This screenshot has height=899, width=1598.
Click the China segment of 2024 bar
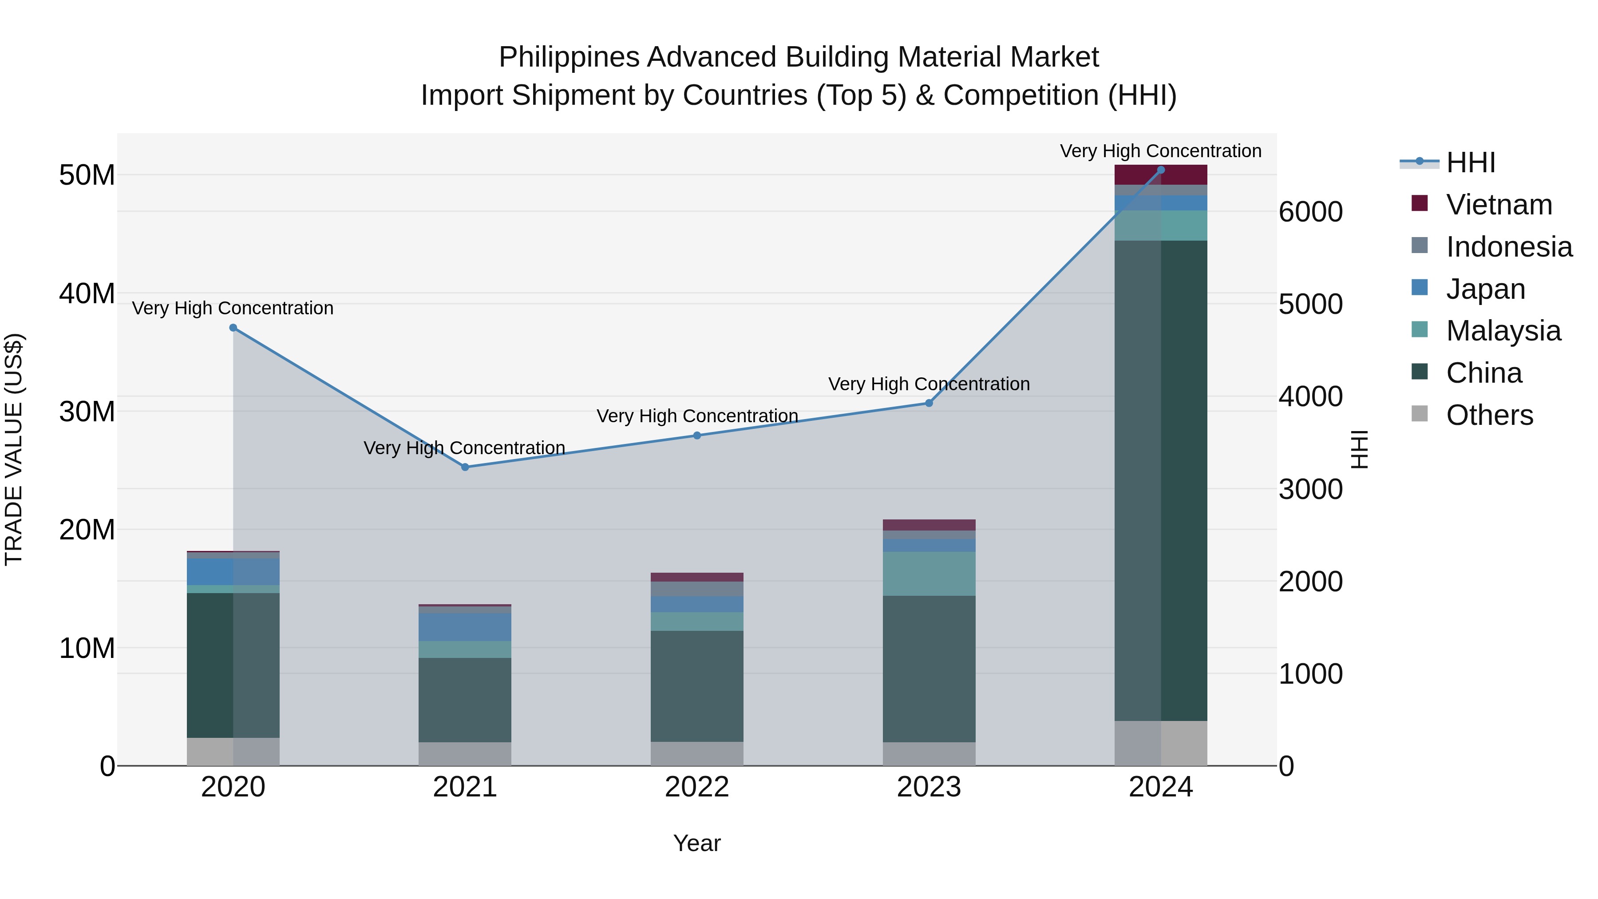(1161, 481)
